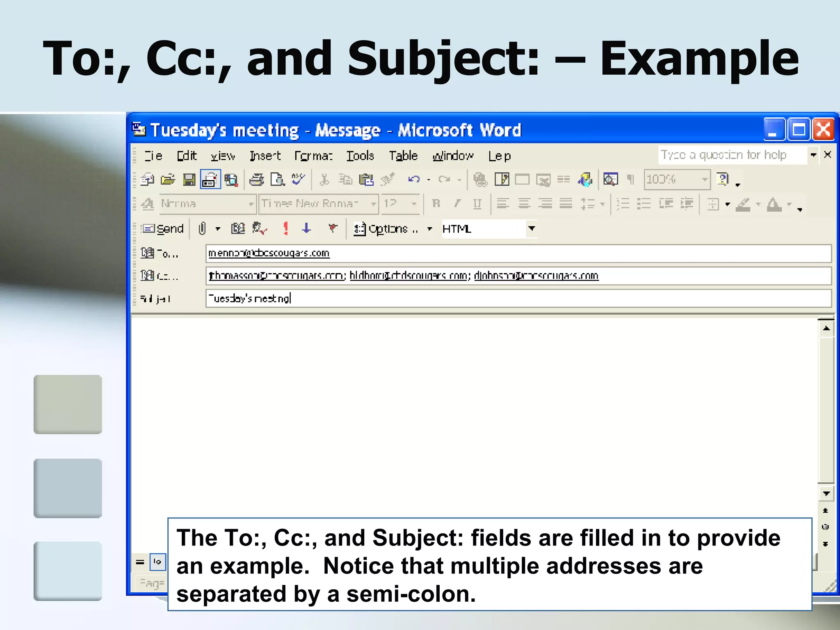Apply Bullets list icon

tap(644, 204)
